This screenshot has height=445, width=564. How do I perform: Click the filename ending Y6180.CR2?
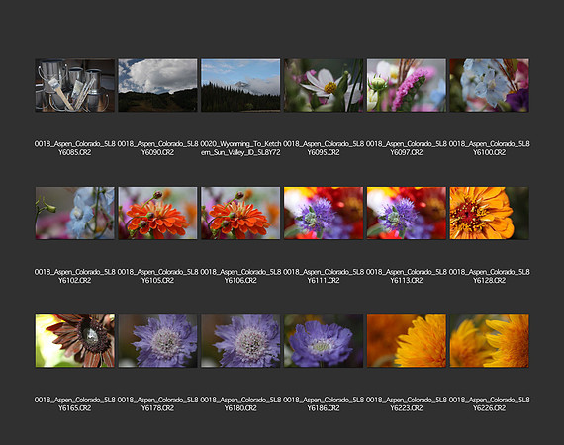[240, 404]
